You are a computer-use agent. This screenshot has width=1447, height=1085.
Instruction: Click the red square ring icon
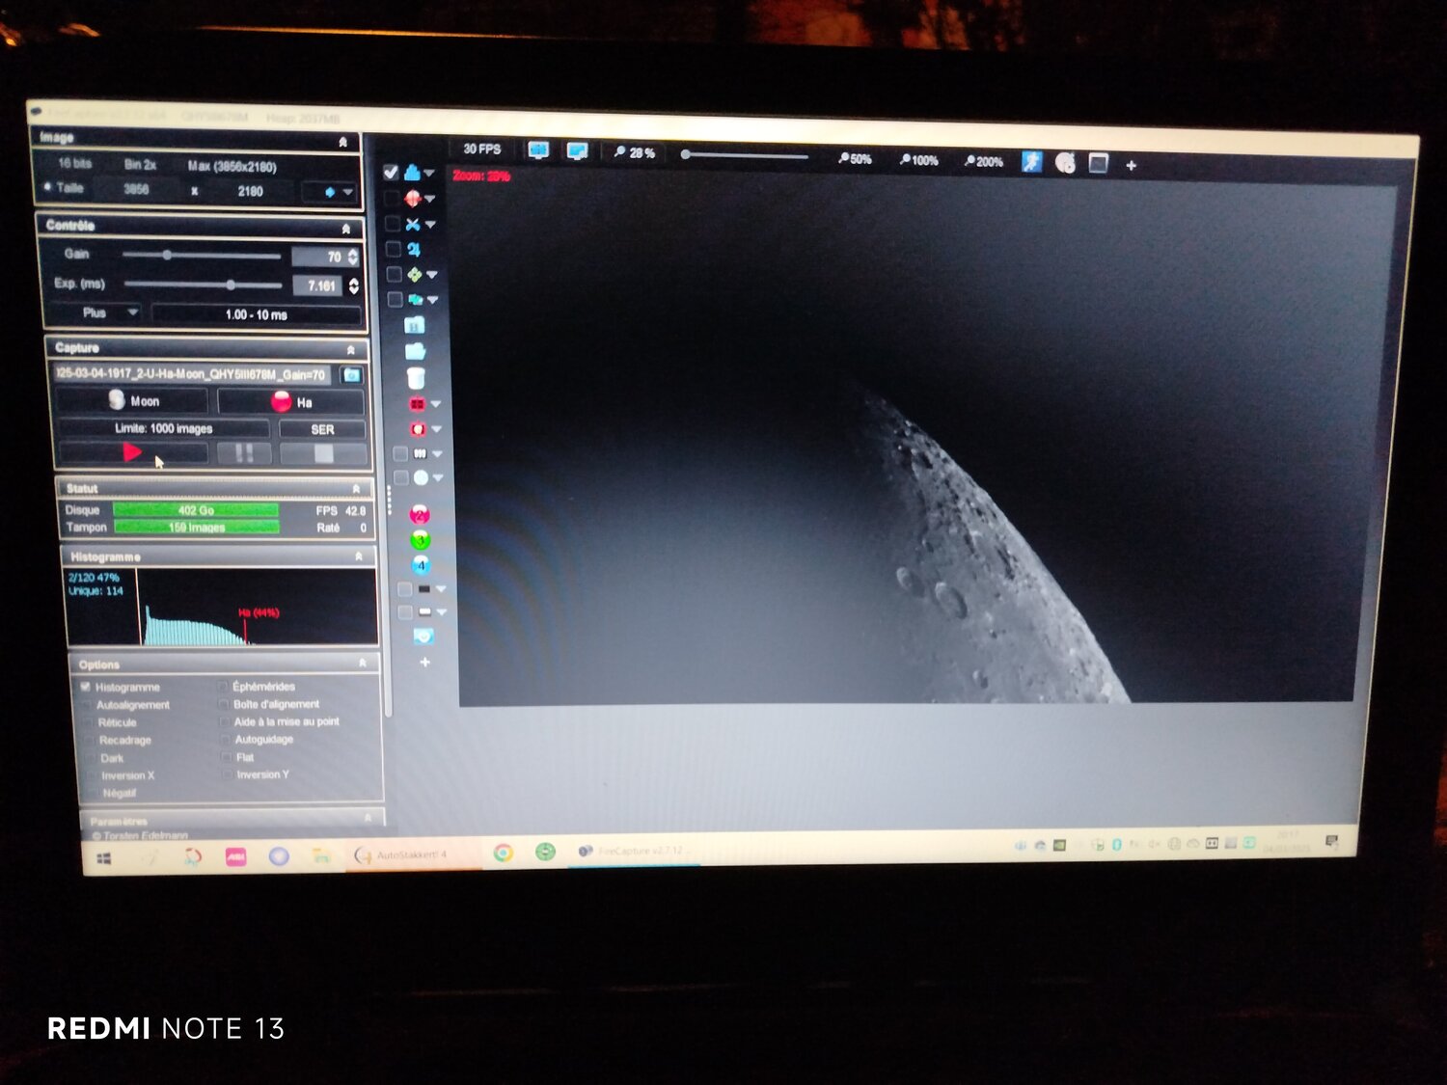pyautogui.click(x=419, y=428)
